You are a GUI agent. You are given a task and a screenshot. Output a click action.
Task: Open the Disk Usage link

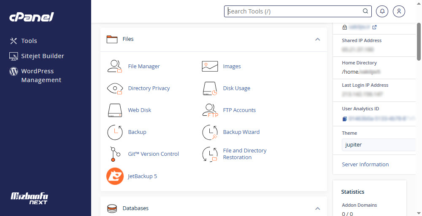[237, 88]
